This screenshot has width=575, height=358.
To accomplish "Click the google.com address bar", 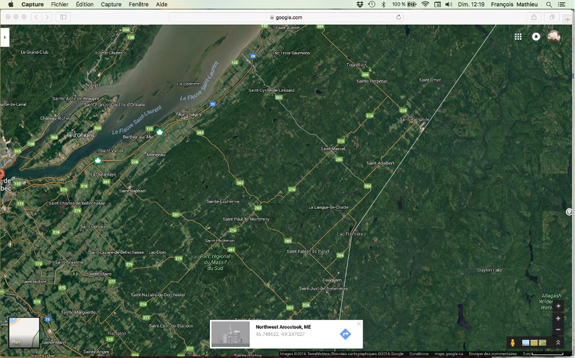I will coord(286,17).
